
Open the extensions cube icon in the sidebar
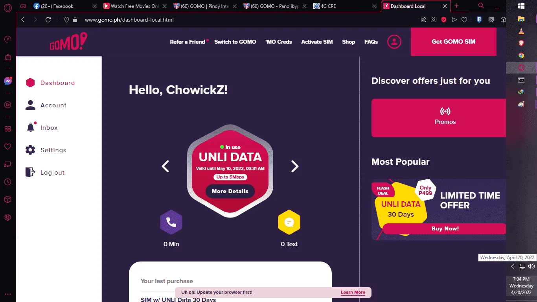point(8,200)
